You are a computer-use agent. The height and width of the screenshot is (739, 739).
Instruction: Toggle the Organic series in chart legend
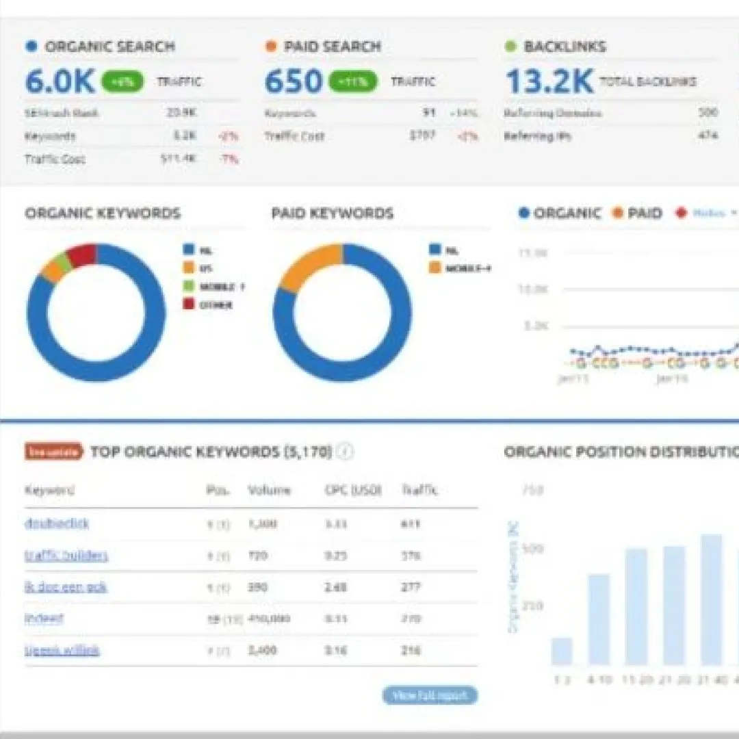click(x=560, y=213)
